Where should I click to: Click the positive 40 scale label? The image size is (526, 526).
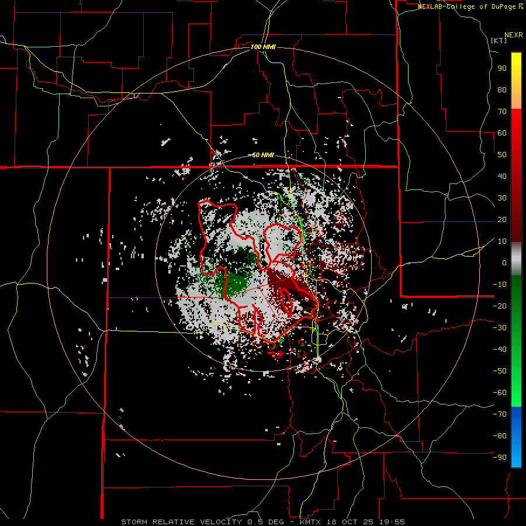[502, 177]
